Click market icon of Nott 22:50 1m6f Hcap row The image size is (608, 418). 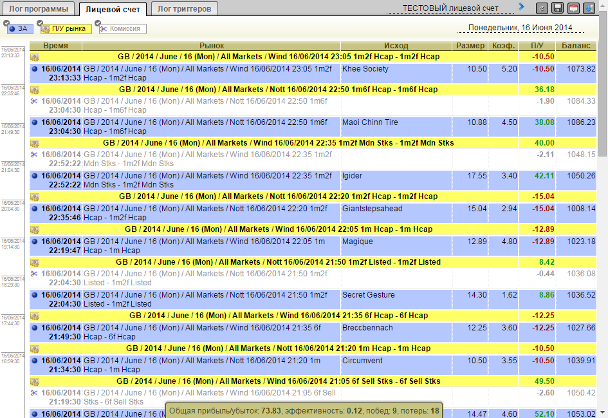(x=35, y=90)
